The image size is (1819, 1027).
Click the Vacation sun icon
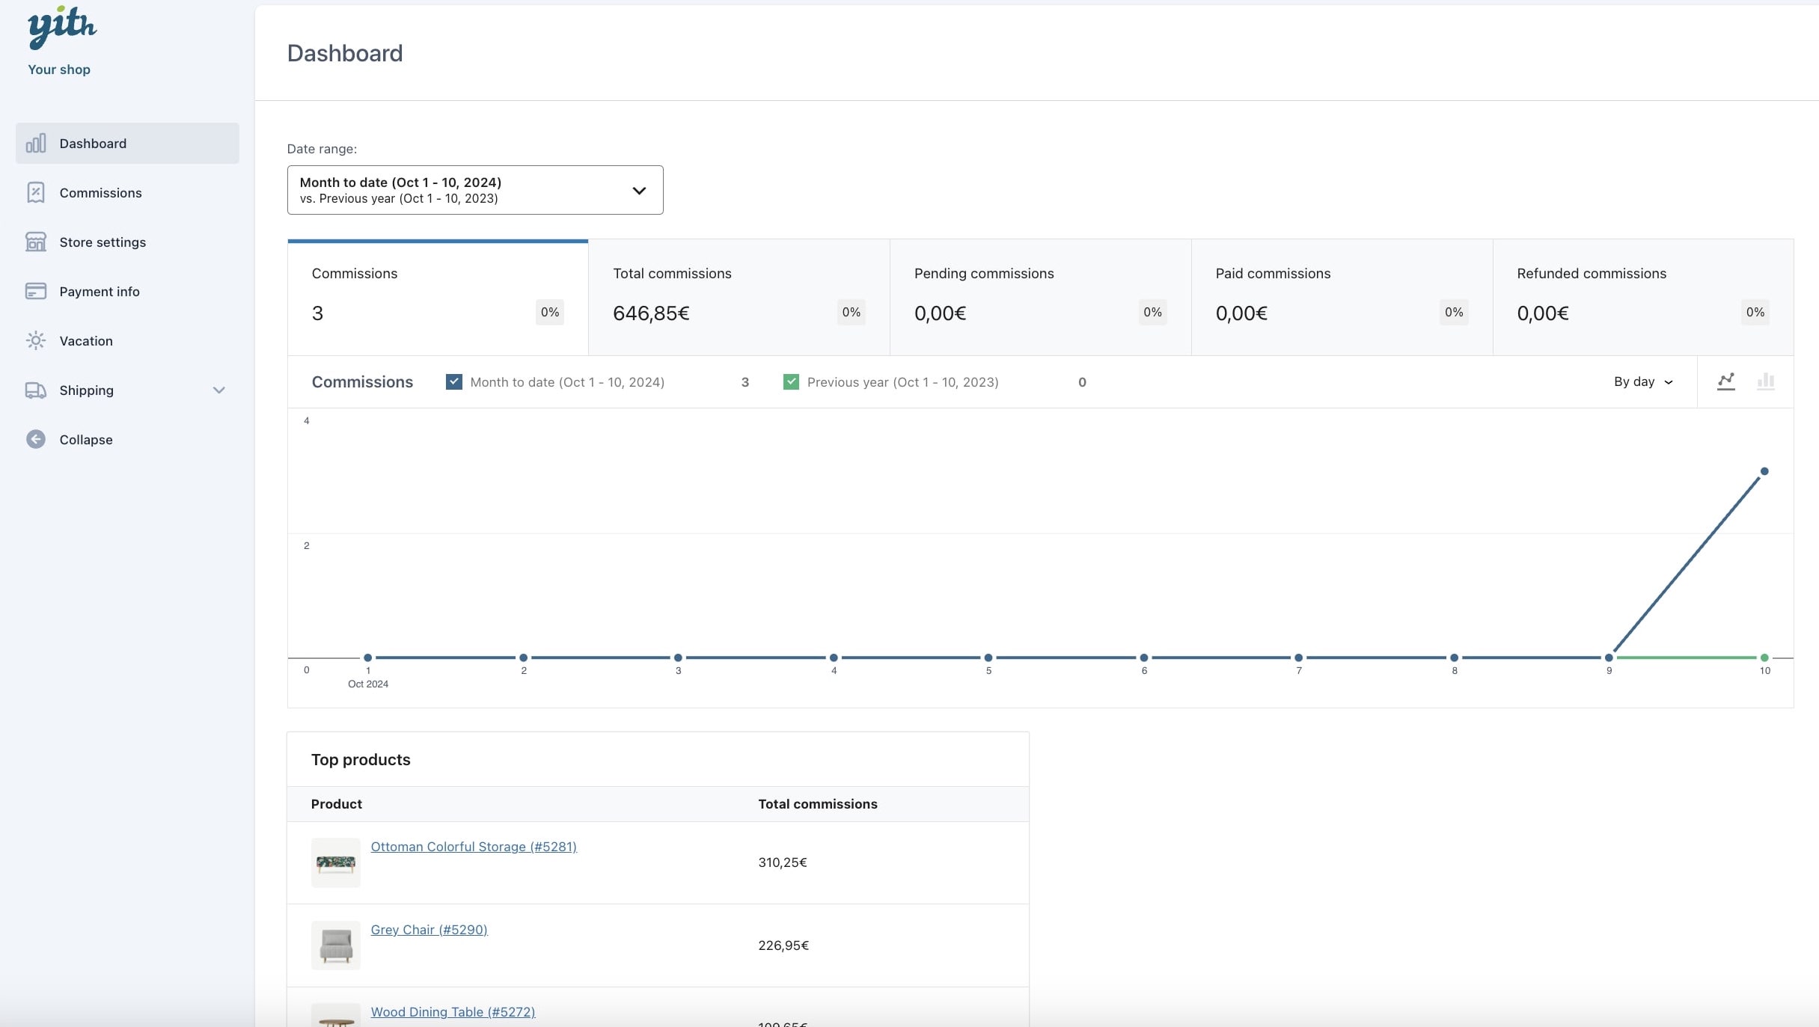(x=35, y=340)
